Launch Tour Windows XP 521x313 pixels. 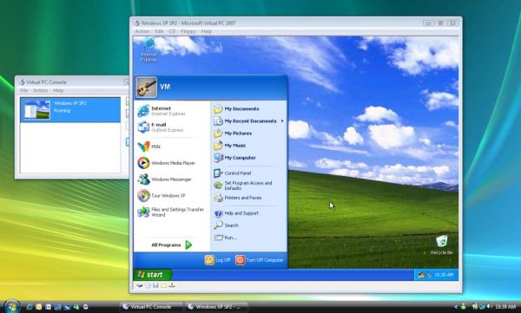point(162,195)
